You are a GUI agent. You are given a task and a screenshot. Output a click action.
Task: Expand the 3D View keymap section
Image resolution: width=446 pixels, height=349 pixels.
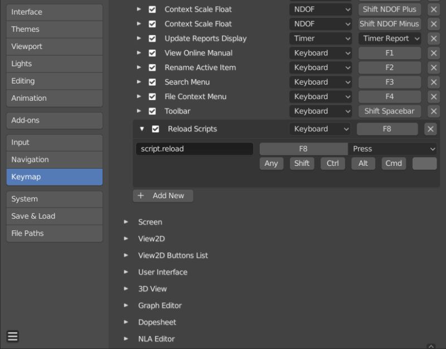(x=125, y=288)
